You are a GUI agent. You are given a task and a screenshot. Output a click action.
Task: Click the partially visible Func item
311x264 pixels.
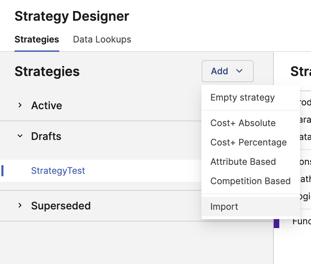point(301,221)
